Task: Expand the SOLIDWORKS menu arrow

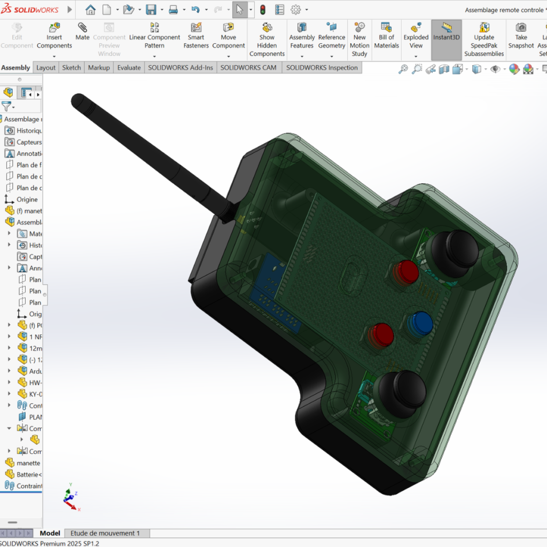Action: [70, 10]
